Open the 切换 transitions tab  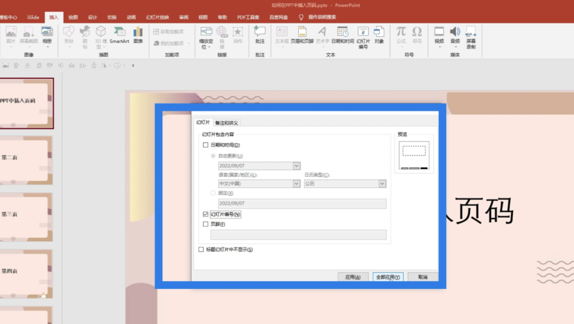(112, 17)
